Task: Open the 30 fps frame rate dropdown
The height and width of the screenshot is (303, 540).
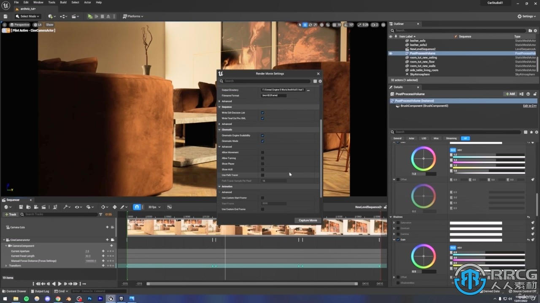Action: [154, 207]
